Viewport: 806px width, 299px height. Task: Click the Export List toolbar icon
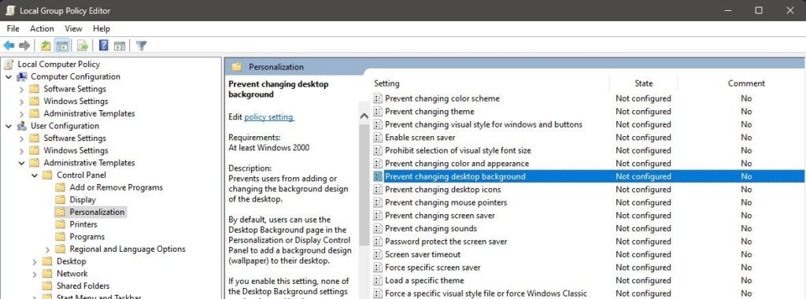(82, 46)
